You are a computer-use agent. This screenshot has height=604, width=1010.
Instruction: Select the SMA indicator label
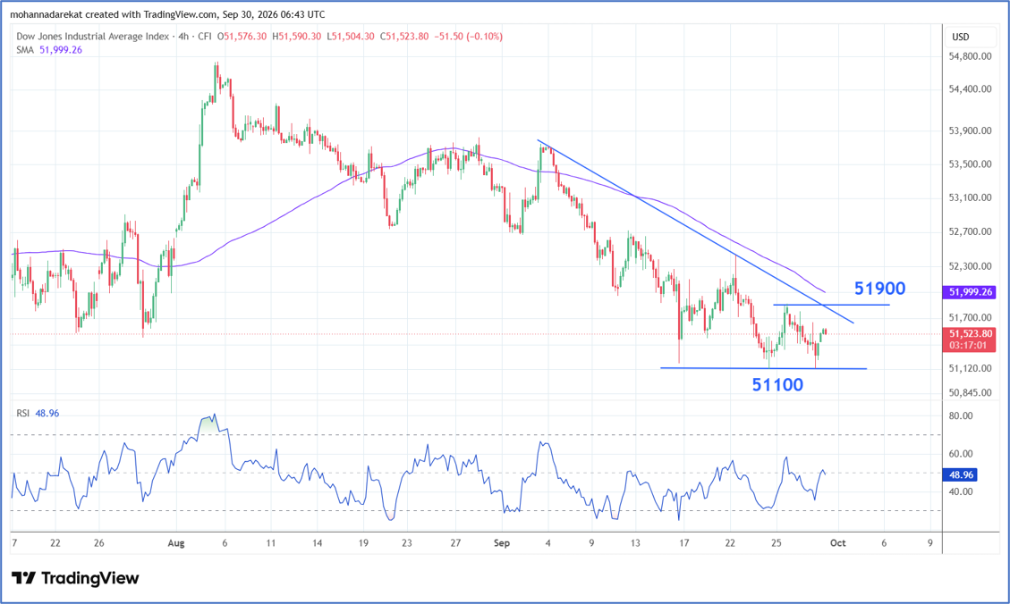(x=25, y=50)
